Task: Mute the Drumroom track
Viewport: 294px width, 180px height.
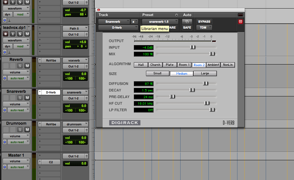Action: point(27,130)
